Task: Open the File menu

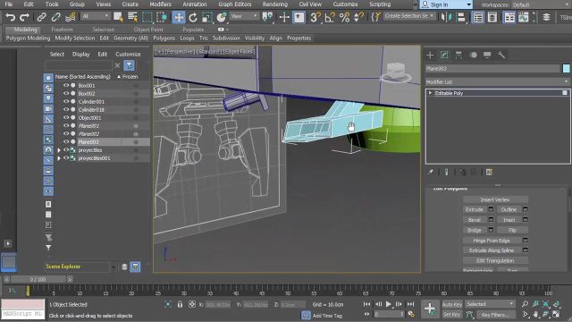Action: pos(8,4)
